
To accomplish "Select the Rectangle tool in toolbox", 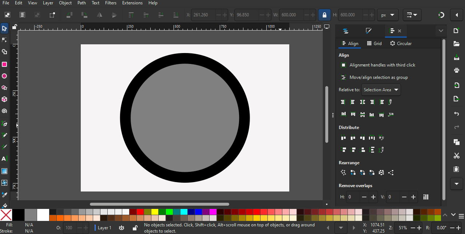I will 4,64.
